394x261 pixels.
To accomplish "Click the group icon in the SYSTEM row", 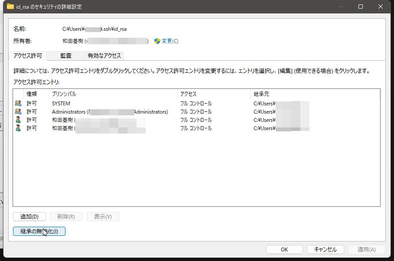I will tap(18, 103).
